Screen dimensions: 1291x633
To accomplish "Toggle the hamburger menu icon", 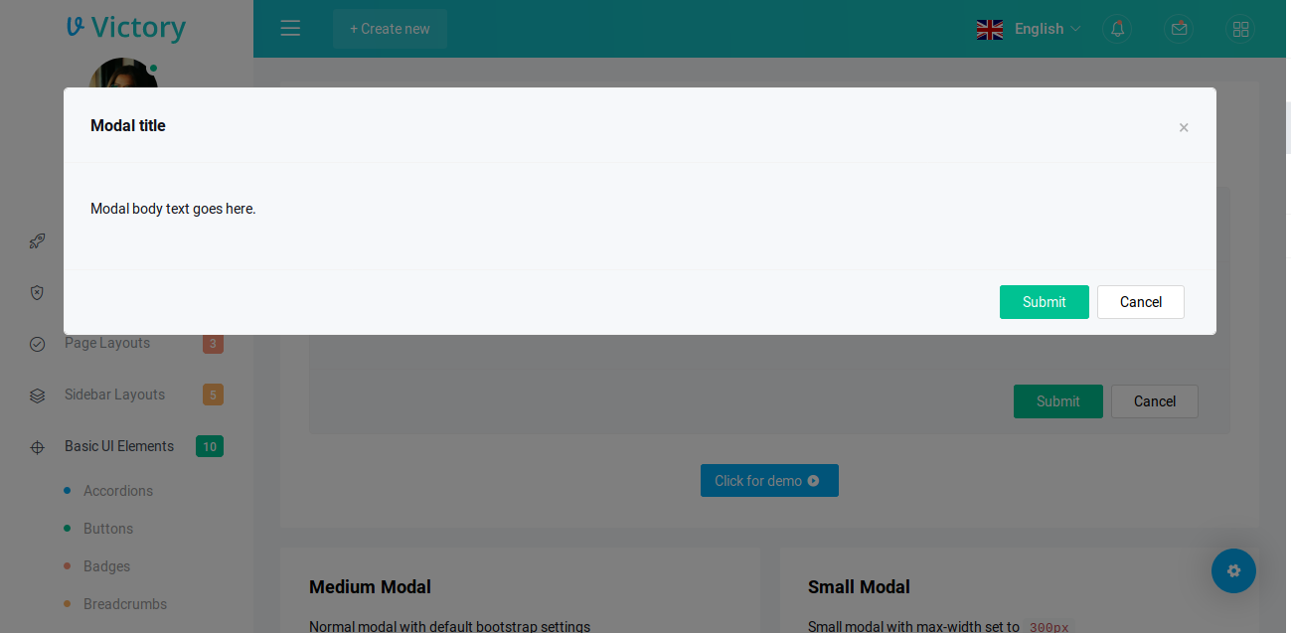I will [290, 29].
